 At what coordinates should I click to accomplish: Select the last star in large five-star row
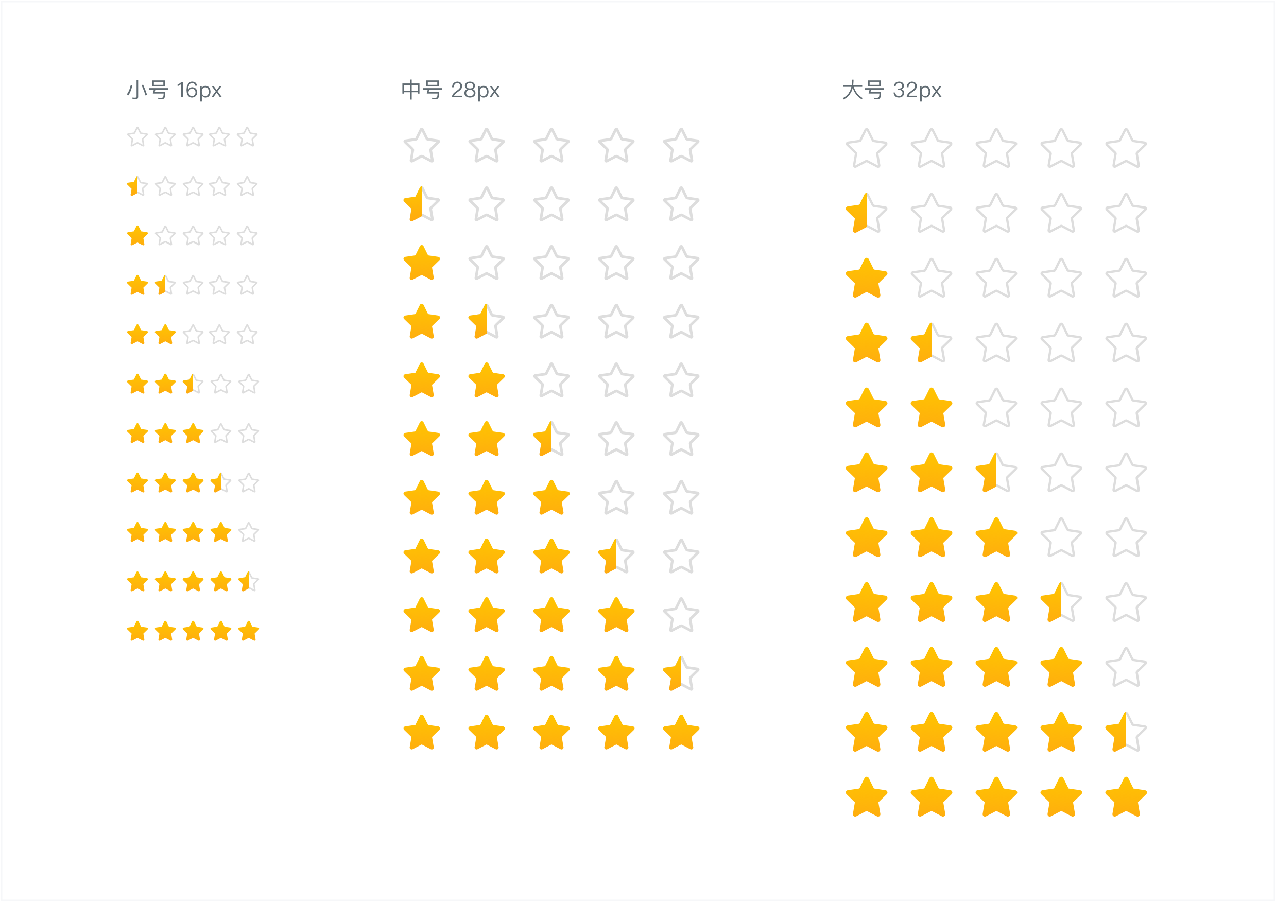tap(1126, 797)
